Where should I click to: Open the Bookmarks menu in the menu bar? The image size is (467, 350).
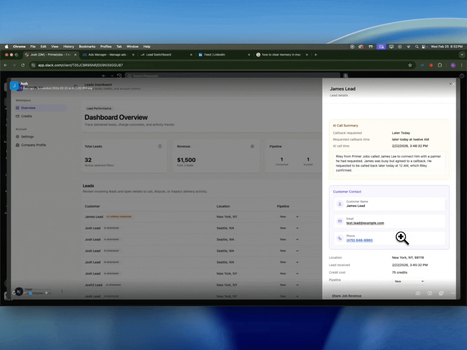(x=87, y=46)
